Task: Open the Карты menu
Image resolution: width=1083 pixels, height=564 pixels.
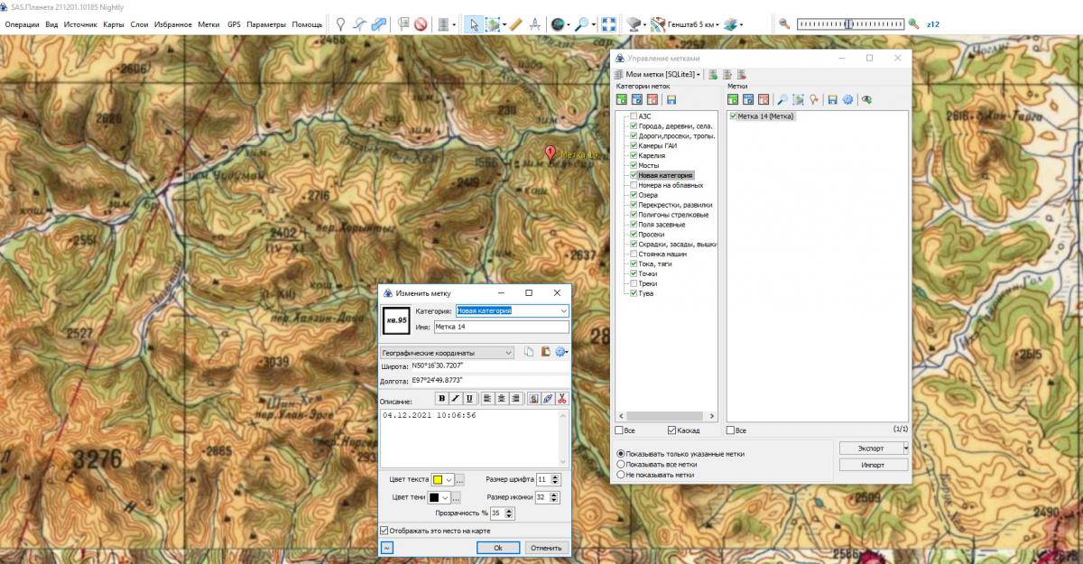Action: [x=114, y=24]
